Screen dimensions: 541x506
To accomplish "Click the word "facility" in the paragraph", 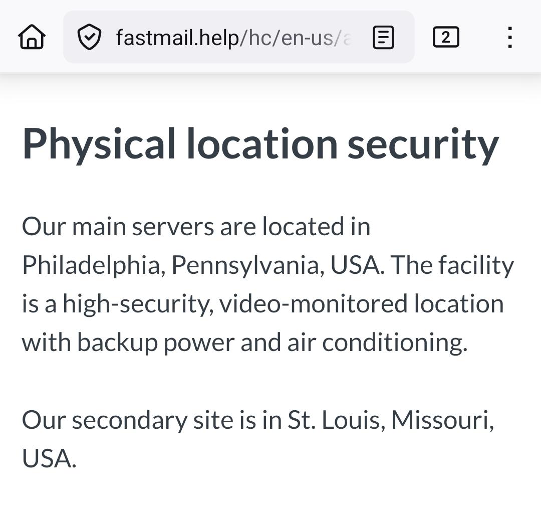I will 476,265.
